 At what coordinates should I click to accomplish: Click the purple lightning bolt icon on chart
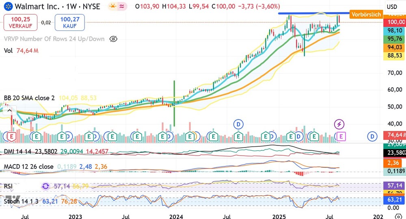(339, 124)
